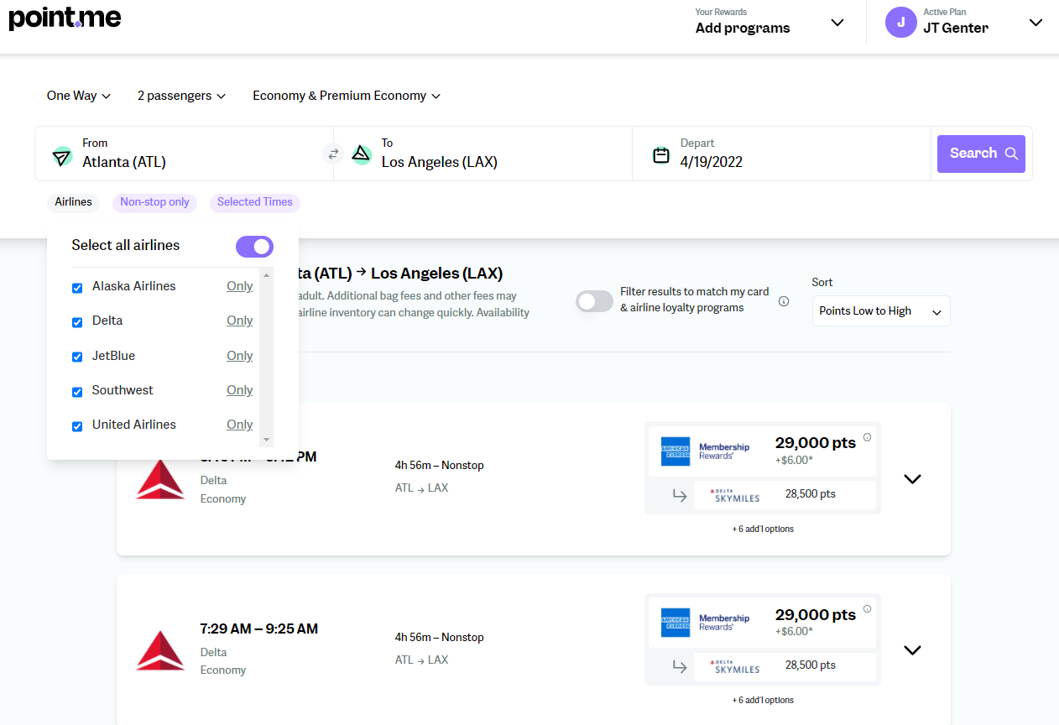This screenshot has width=1059, height=725.
Task: Click the point.me logo
Action: (x=65, y=18)
